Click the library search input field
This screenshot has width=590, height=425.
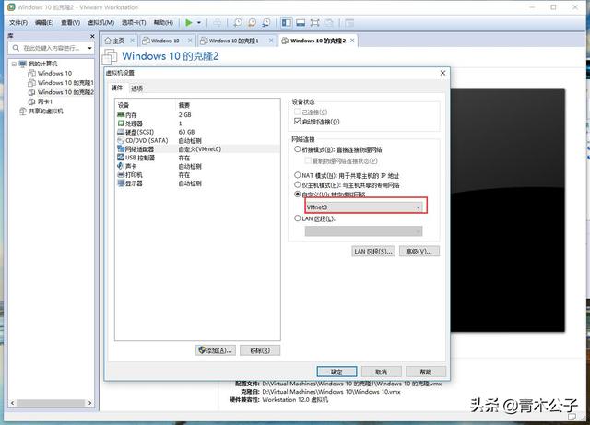click(x=52, y=48)
